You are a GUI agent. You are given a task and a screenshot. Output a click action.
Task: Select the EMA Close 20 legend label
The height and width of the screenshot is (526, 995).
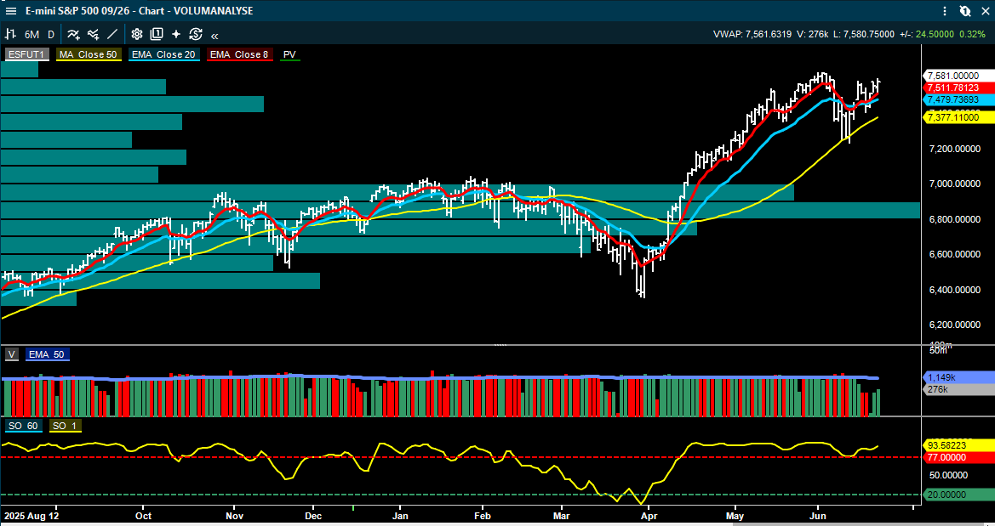163,54
